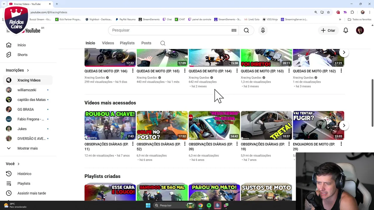Screen dimensions: 374x210
Task: Open Chrome from the Windows taskbar
Action: coord(200,205)
